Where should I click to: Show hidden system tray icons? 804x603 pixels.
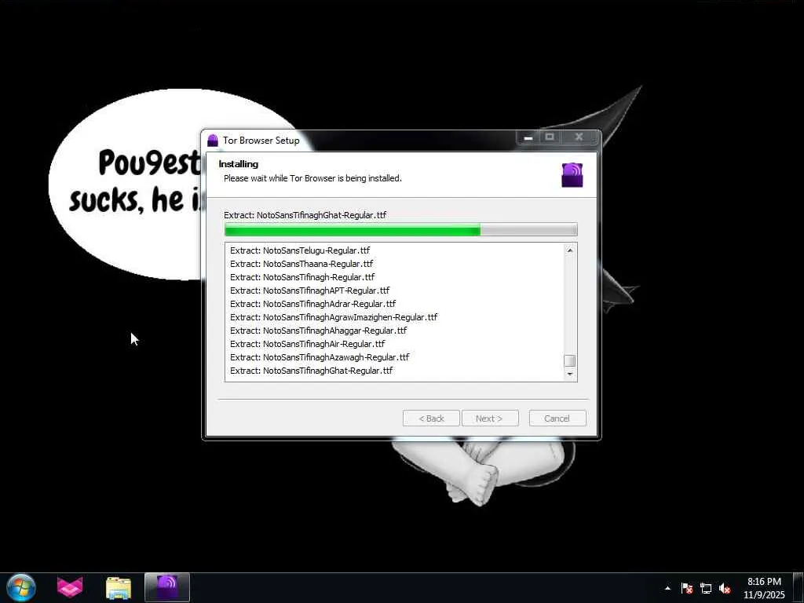pos(667,588)
